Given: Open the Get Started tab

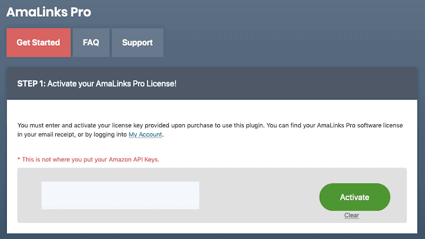Looking at the screenshot, I should pos(38,43).
